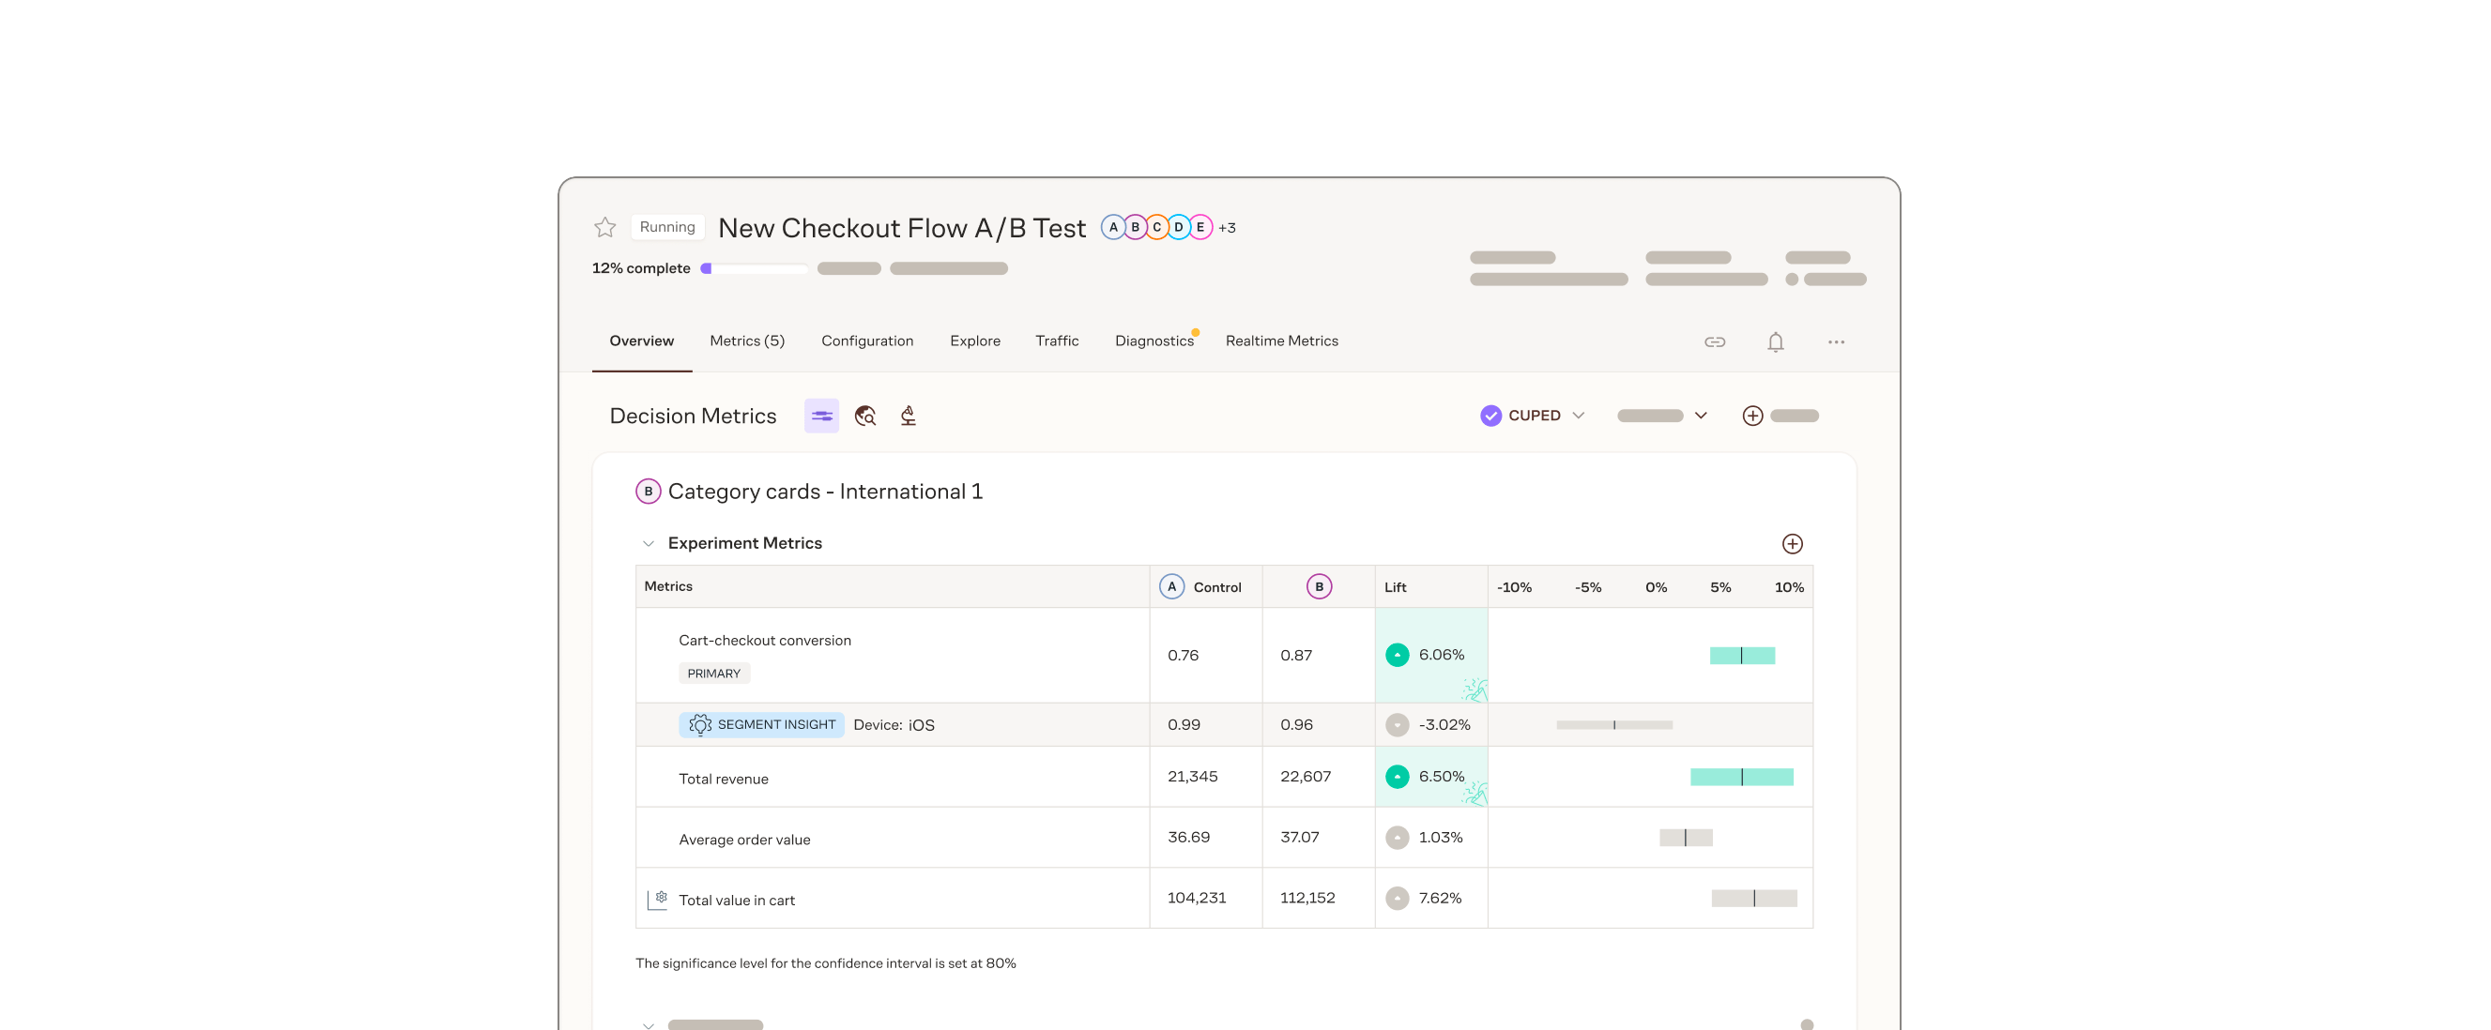Screen dimensions: 2491x1030
Task: Open the dropdown next to CUPED
Action: click(1700, 416)
